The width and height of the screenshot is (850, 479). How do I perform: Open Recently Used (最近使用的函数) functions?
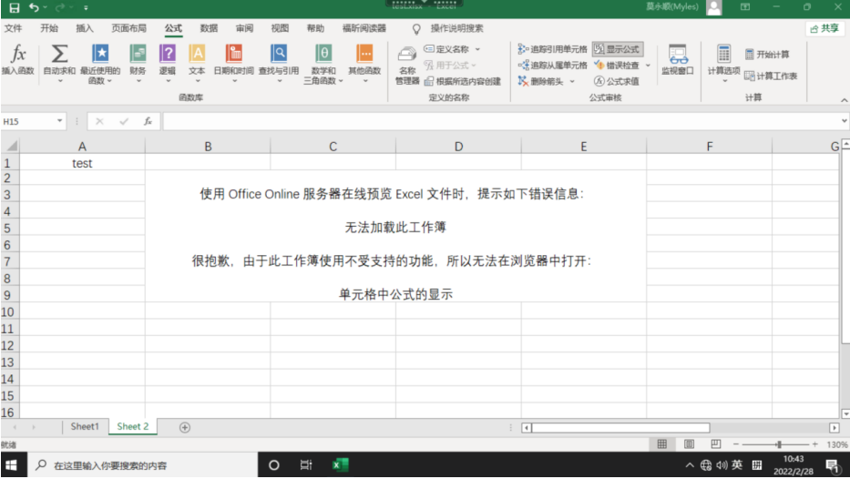coord(99,64)
